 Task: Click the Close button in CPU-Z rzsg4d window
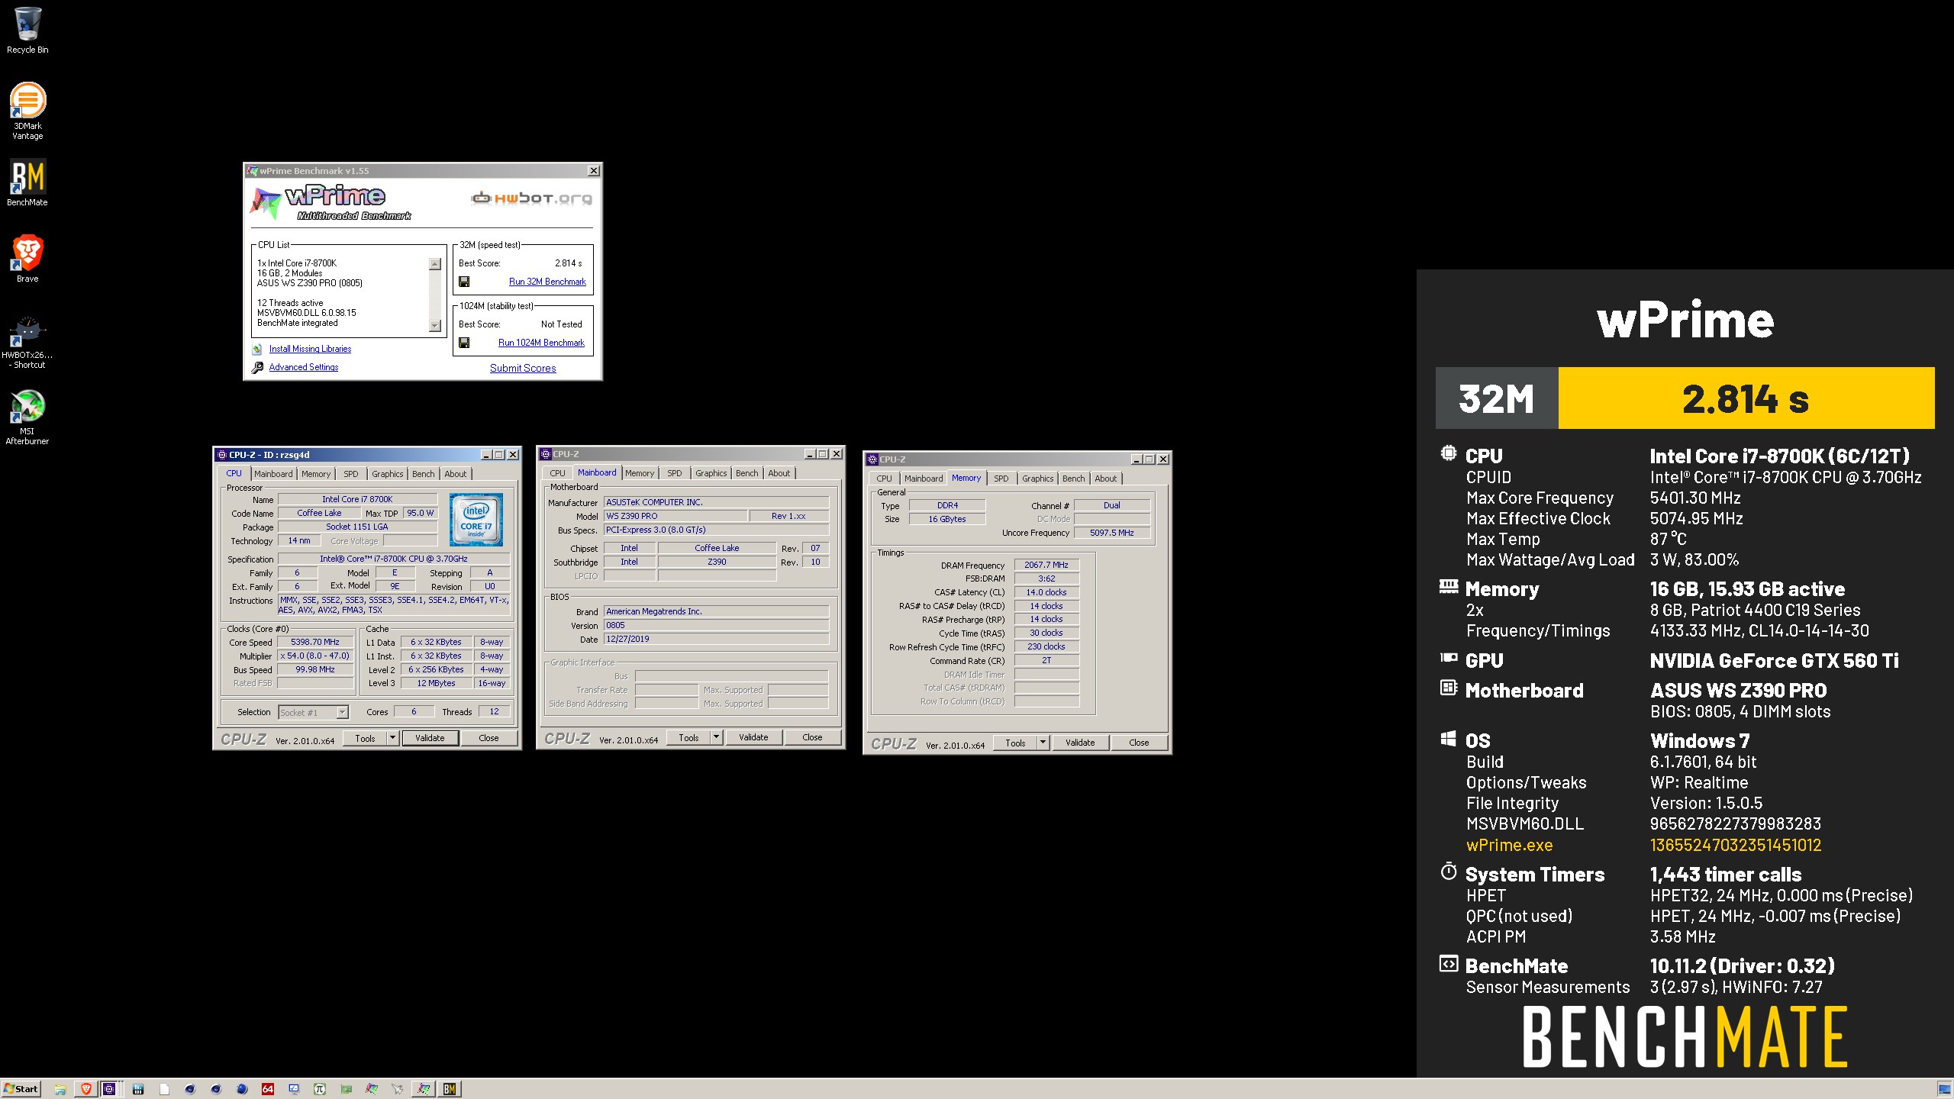[488, 738]
